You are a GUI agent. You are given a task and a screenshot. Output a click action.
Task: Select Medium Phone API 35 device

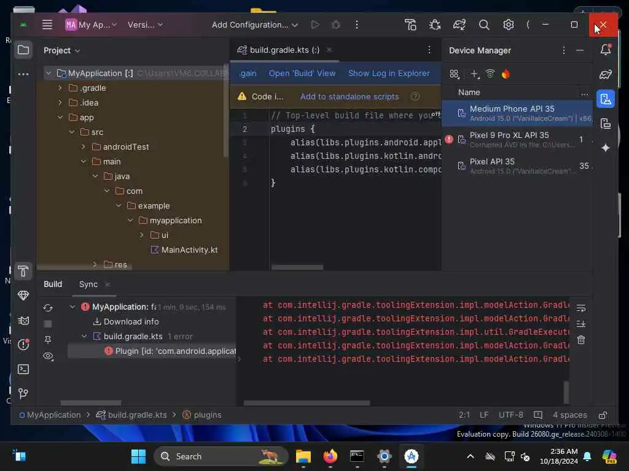pos(517,113)
